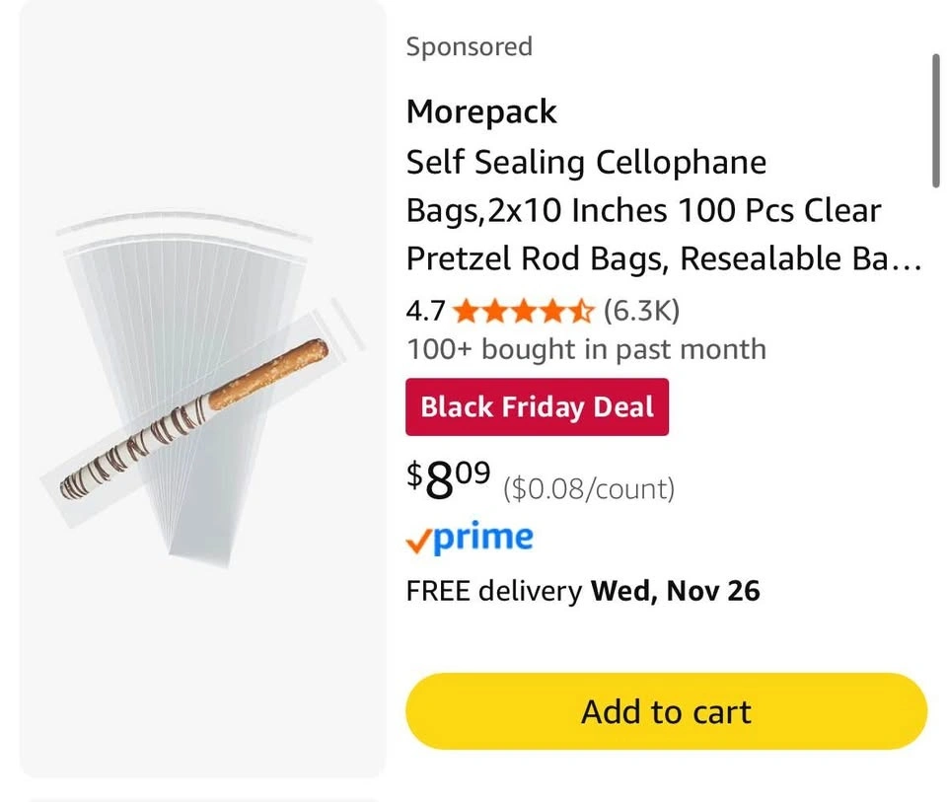Click the Add to cart button

point(666,711)
